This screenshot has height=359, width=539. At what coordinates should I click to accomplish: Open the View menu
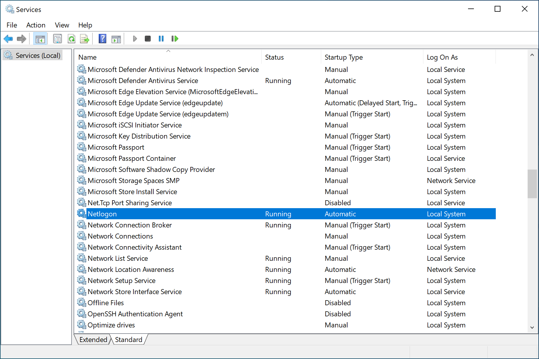pos(62,25)
